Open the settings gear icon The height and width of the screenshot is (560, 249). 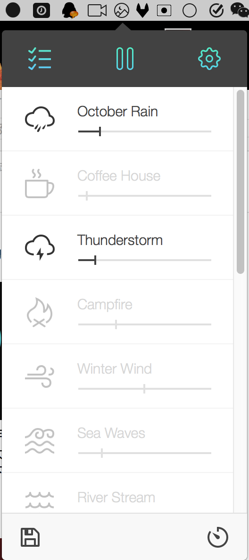click(209, 59)
